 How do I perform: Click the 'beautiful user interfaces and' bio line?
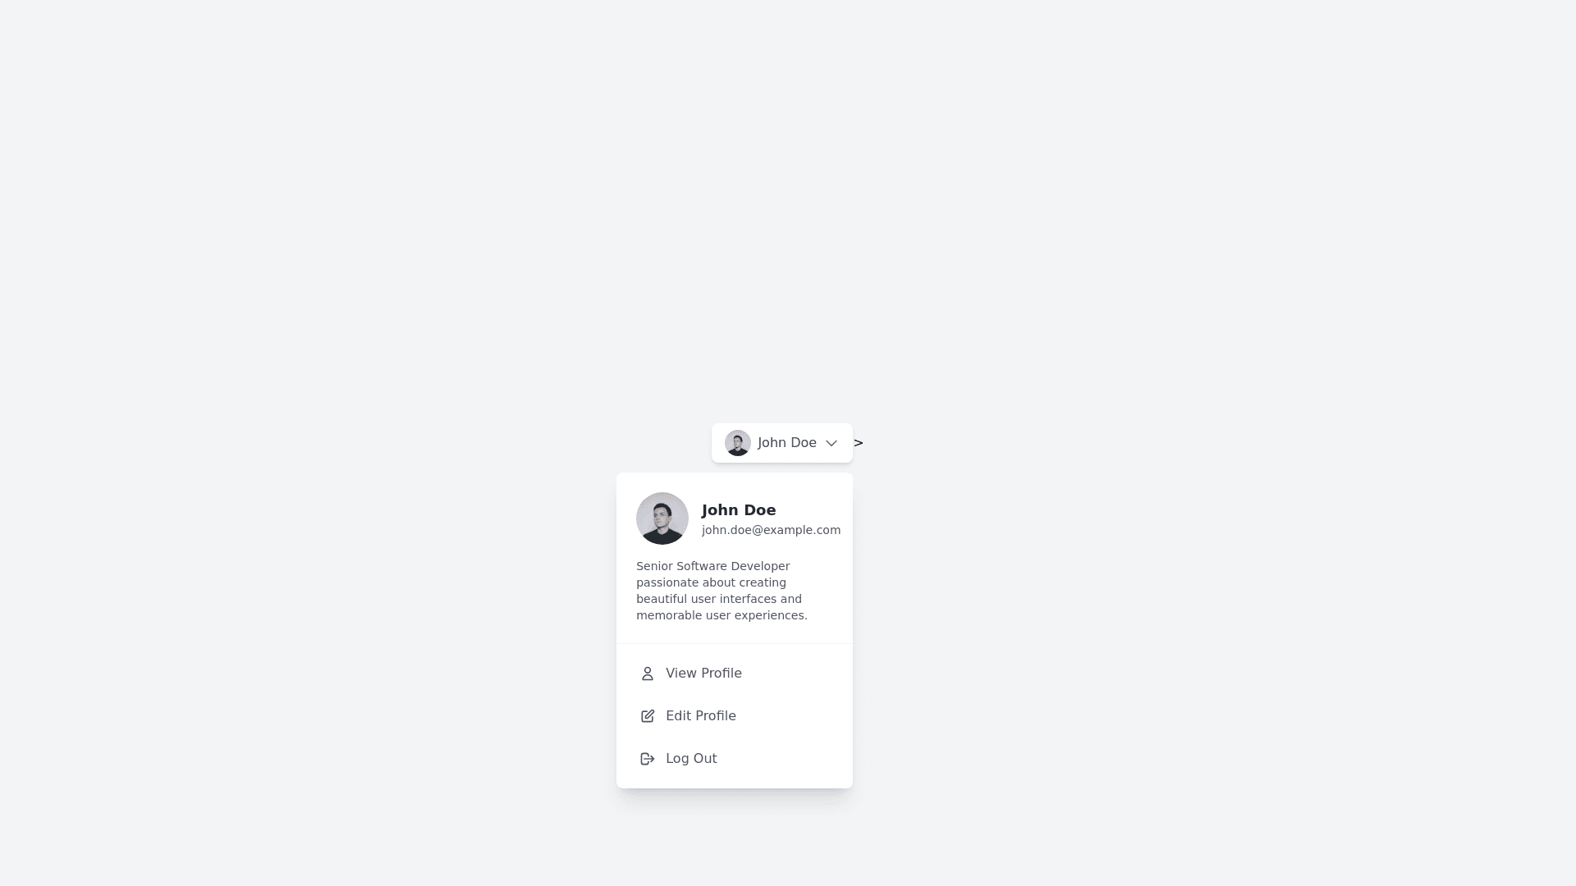point(718,599)
